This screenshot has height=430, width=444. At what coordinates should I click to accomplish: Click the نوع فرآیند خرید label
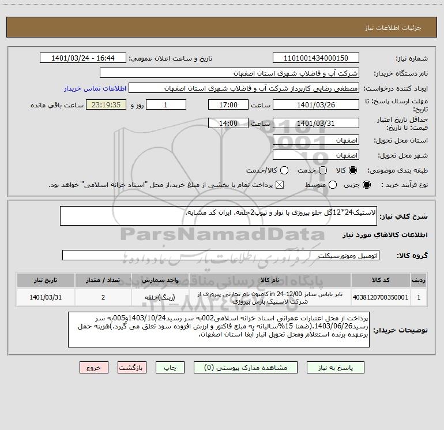[x=404, y=185]
